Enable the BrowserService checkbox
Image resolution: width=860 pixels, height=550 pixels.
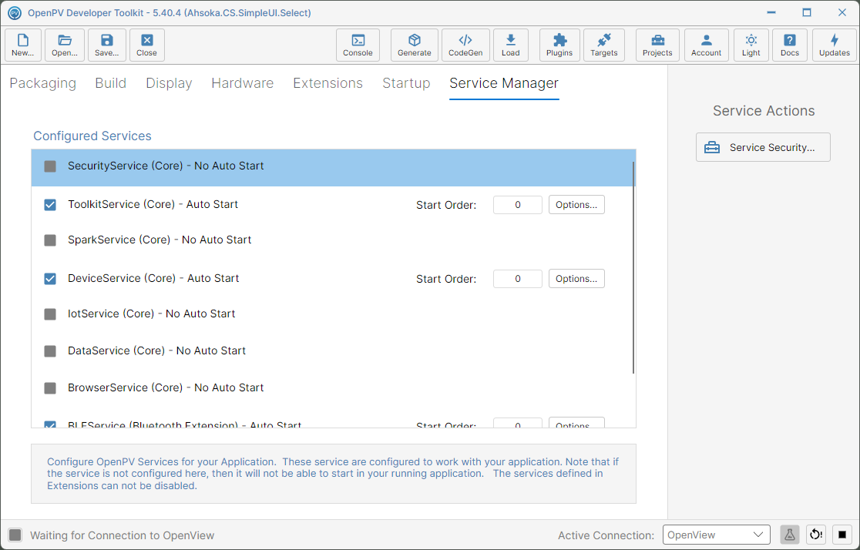(50, 388)
